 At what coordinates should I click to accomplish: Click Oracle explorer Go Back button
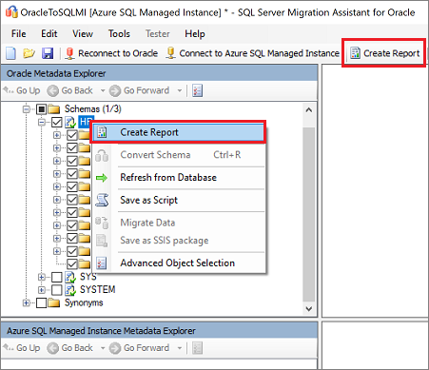tap(70, 90)
